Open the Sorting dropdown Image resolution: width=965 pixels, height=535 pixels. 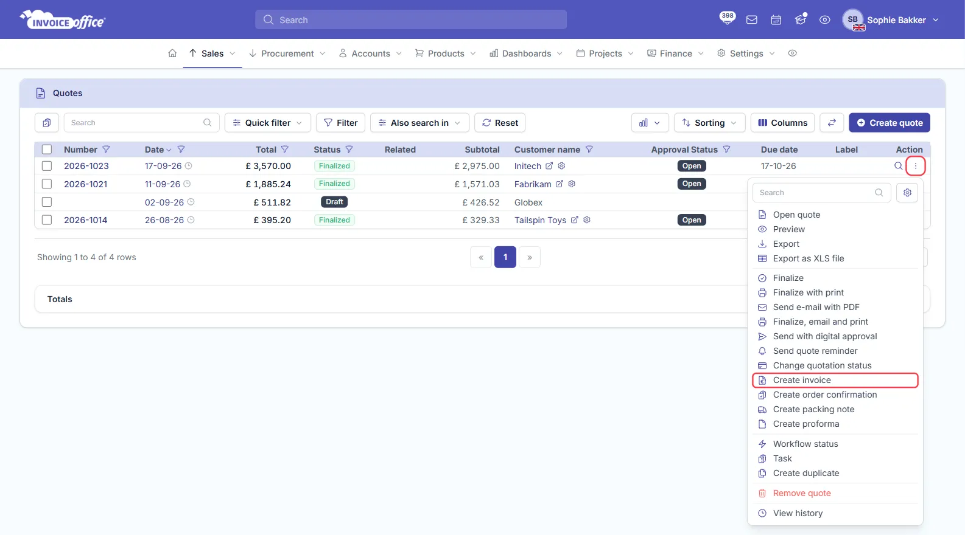pyautogui.click(x=710, y=123)
